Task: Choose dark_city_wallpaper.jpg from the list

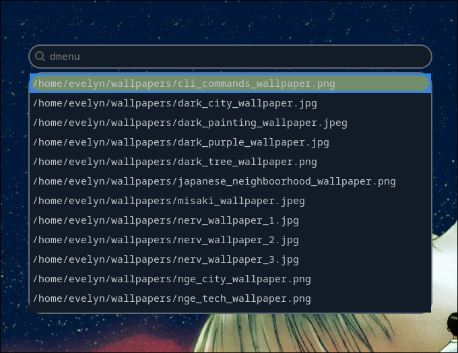Action: tap(175, 104)
